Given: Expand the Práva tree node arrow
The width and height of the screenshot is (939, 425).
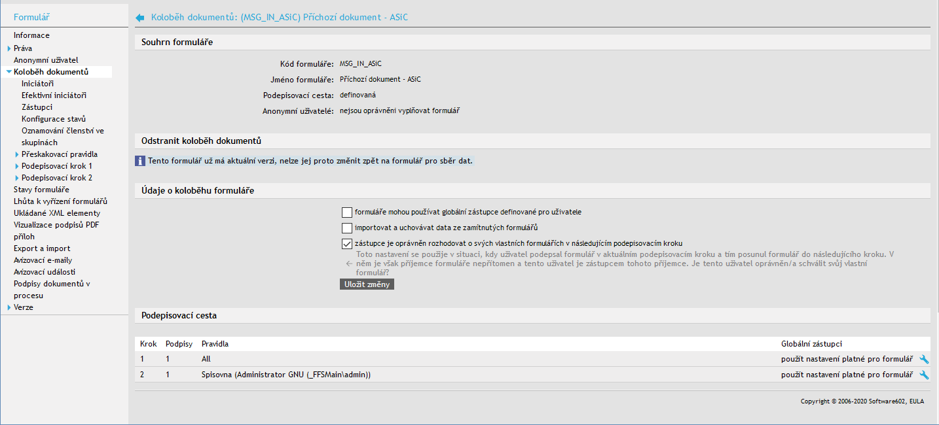Looking at the screenshot, I should coord(9,48).
